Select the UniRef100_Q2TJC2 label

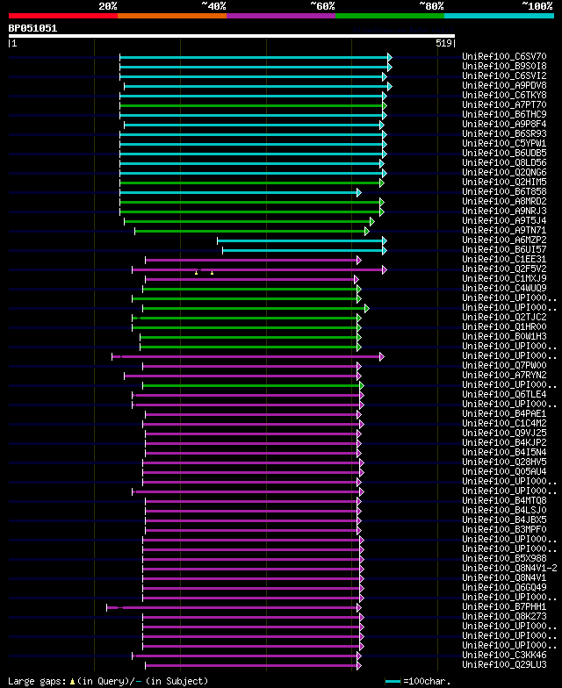pos(504,318)
